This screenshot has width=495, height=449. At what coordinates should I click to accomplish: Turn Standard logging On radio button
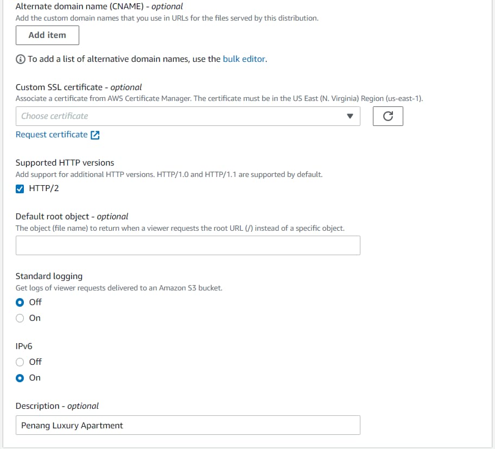pyautogui.click(x=20, y=318)
